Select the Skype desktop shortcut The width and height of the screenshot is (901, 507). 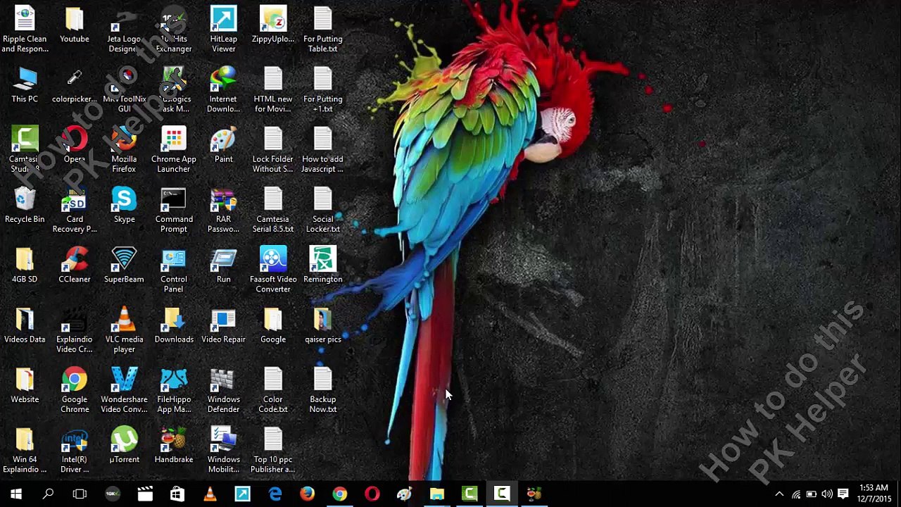click(124, 205)
